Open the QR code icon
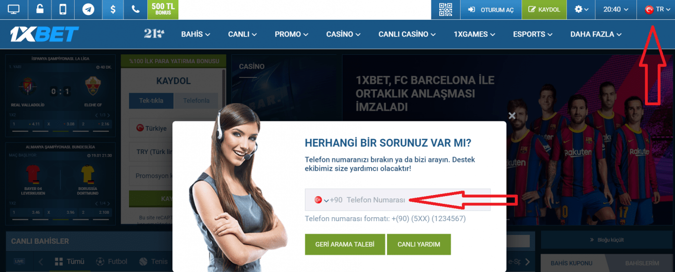 [x=446, y=9]
